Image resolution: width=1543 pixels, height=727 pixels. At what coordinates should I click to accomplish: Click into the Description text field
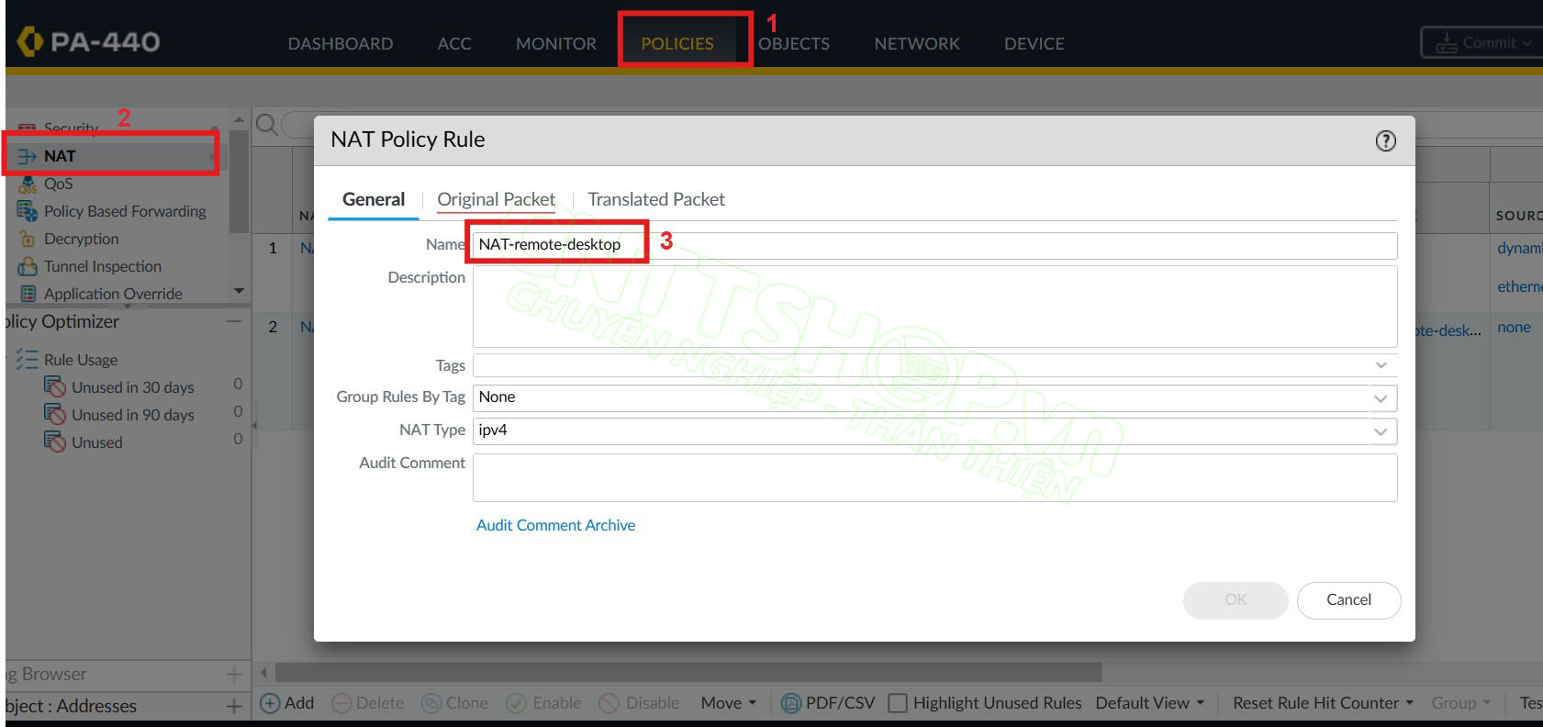coord(934,306)
